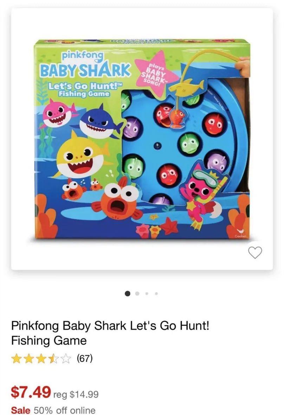Click the first filled rating star
Image resolution: width=284 pixels, height=415 pixels.
[17, 359]
